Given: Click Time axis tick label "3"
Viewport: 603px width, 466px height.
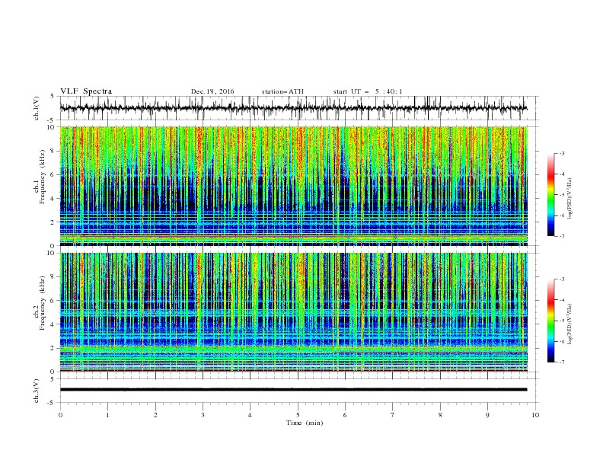Looking at the screenshot, I should [203, 415].
